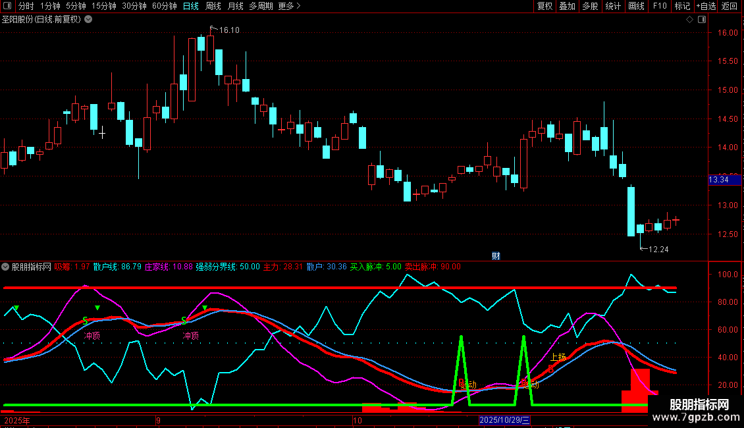The height and width of the screenshot is (428, 744).
Task: Switch to the 日线 daily period
Action: point(190,6)
